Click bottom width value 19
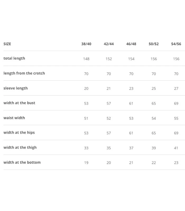 tap(86, 163)
